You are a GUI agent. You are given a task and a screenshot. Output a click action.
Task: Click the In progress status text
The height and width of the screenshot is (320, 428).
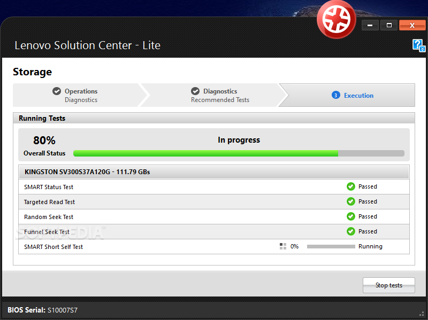tap(239, 140)
